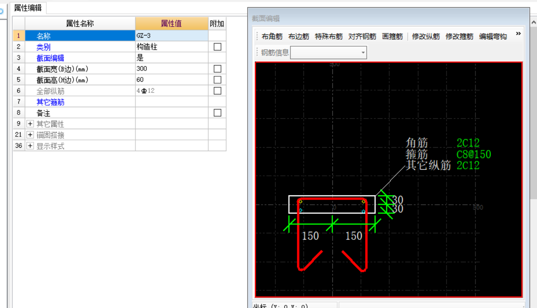Toggle the 附加 checkbox for 截面高(H边)
The image size is (537, 308).
pyautogui.click(x=217, y=80)
